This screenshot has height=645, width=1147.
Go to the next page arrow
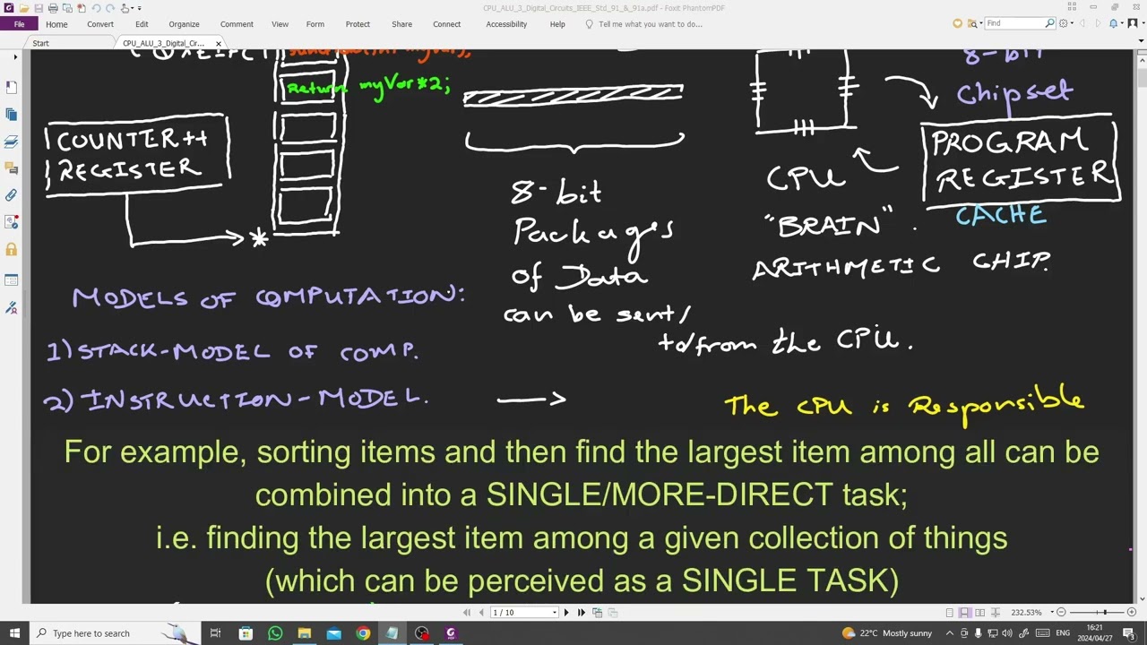566,613
